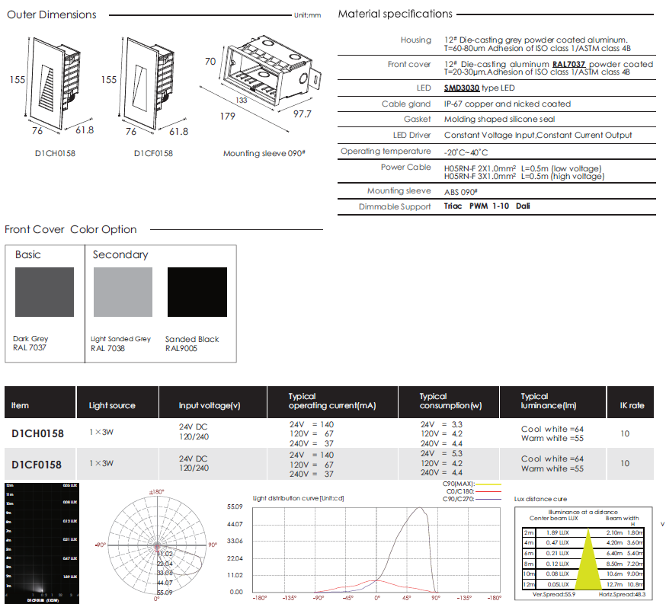Click the Item column header
Screen dimensions: 666x604
[x=21, y=406]
